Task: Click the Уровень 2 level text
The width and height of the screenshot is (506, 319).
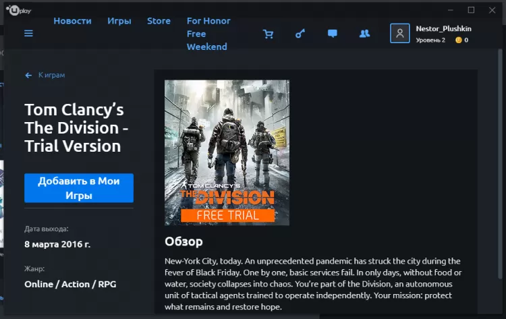Action: [430, 40]
